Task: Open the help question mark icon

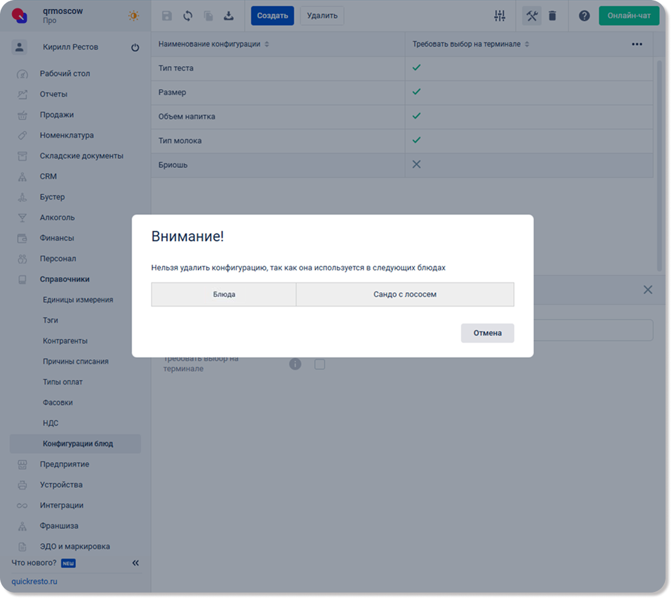Action: [x=584, y=16]
